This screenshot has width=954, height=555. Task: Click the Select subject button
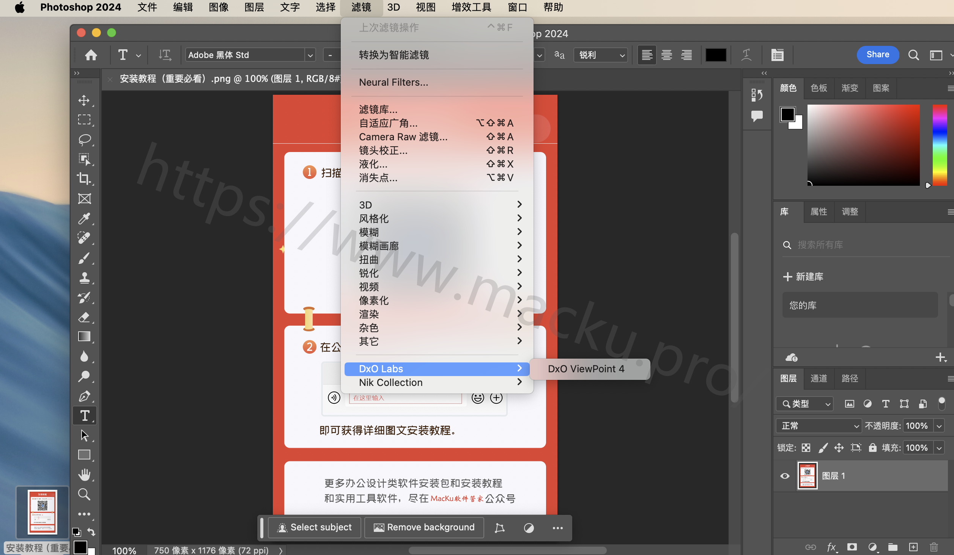(x=315, y=527)
